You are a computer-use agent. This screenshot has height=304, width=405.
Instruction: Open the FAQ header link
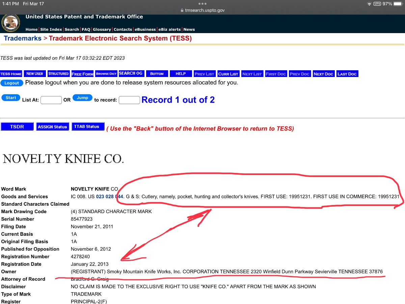pos(86,29)
